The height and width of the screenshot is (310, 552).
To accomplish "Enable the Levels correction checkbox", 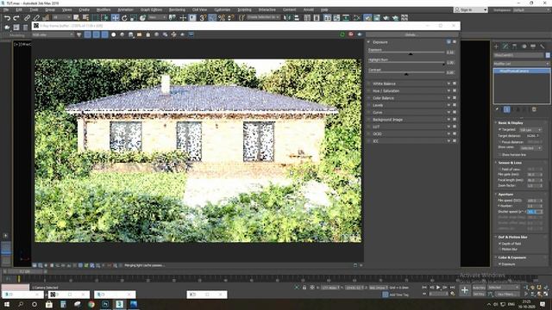I will (x=369, y=105).
